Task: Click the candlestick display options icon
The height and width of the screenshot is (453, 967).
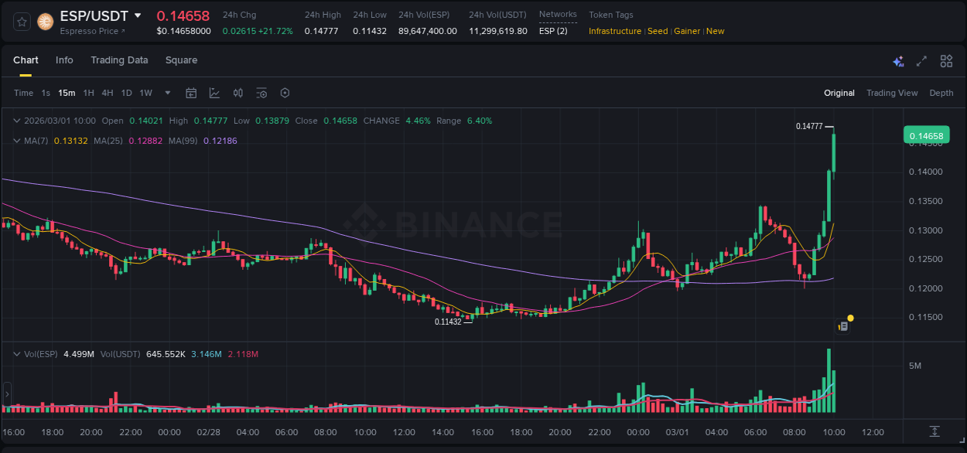Action: coord(238,93)
